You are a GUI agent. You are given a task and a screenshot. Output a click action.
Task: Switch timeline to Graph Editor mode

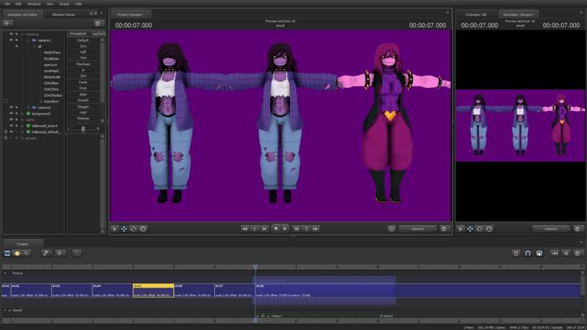pos(26,253)
